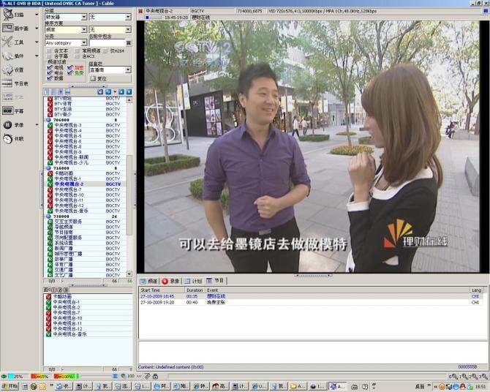Click the clock 休眠 sleep icon
The width and height of the screenshot is (490, 392).
click(7, 138)
